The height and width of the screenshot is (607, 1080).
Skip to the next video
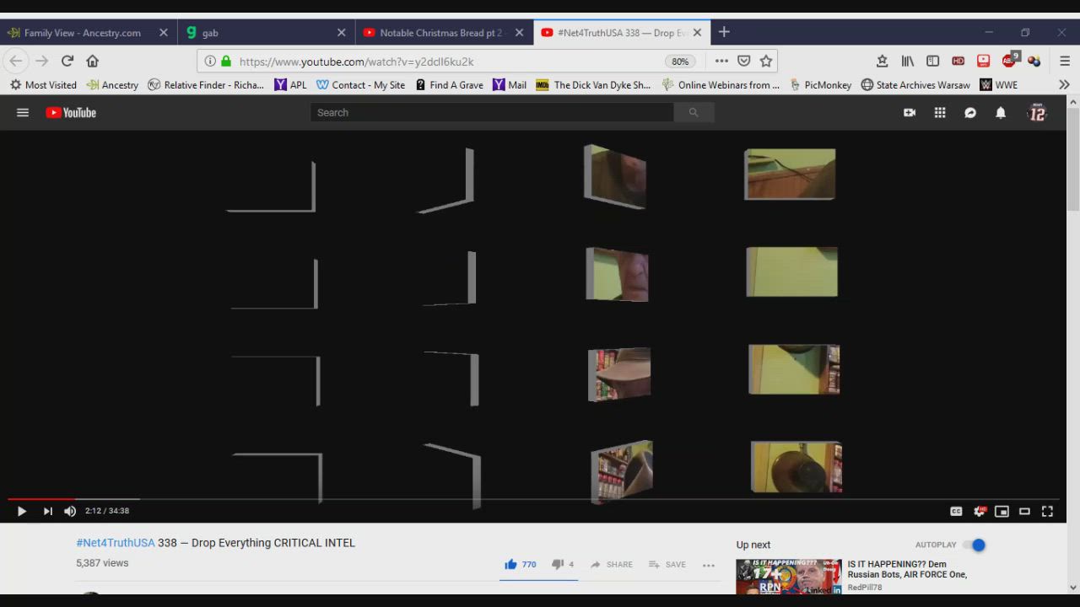(x=48, y=511)
